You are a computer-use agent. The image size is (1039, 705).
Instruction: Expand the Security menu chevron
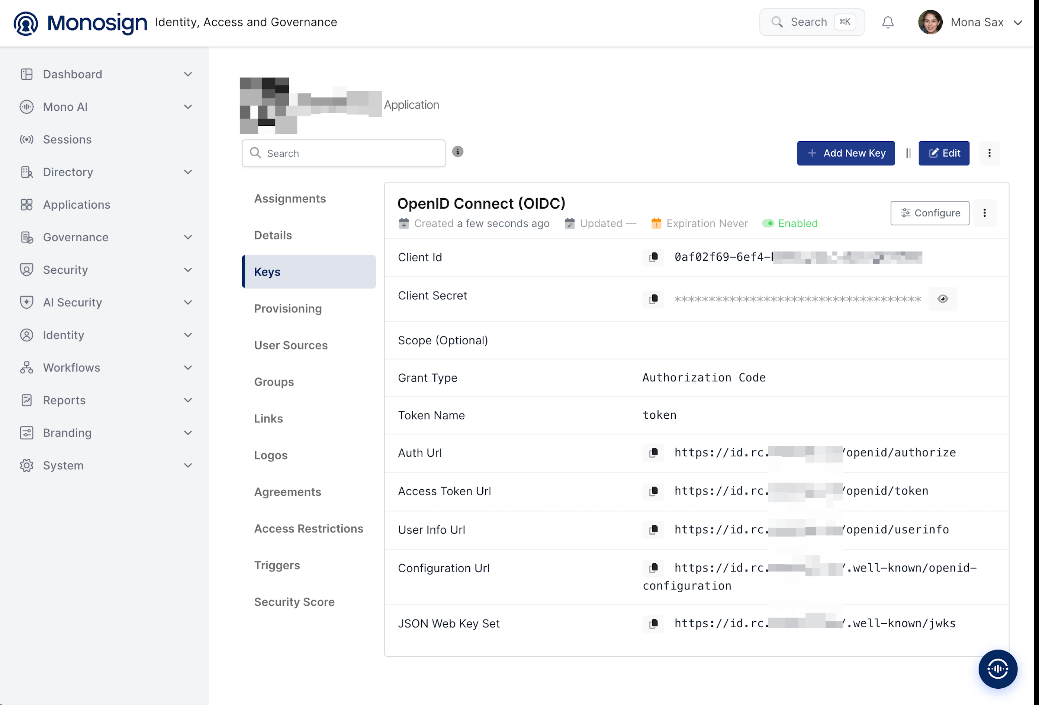(188, 270)
